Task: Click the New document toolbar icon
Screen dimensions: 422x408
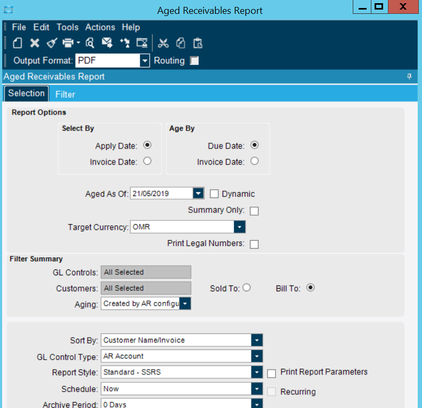Action: click(18, 44)
